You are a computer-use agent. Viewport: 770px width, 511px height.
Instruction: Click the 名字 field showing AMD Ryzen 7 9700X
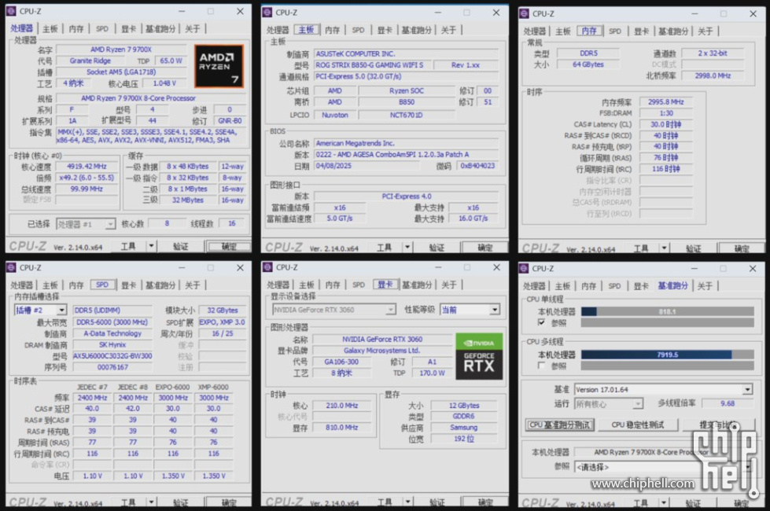[x=121, y=49]
